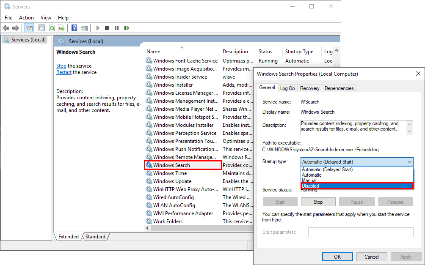Sort services by the Name column header

(x=182, y=52)
